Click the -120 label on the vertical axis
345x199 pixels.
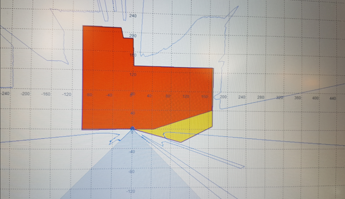(x=132, y=191)
